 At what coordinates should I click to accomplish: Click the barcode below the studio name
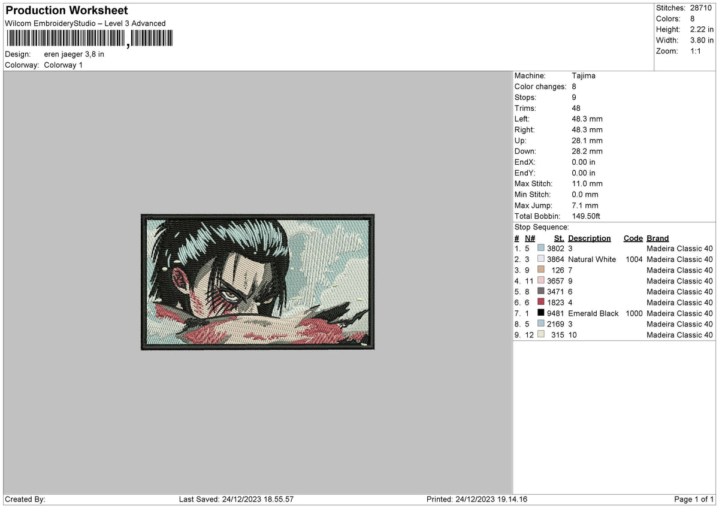(x=89, y=39)
